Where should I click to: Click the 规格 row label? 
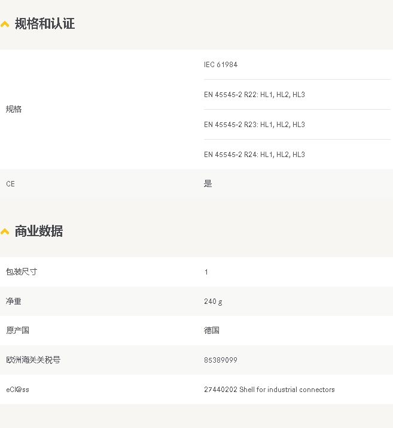click(14, 109)
